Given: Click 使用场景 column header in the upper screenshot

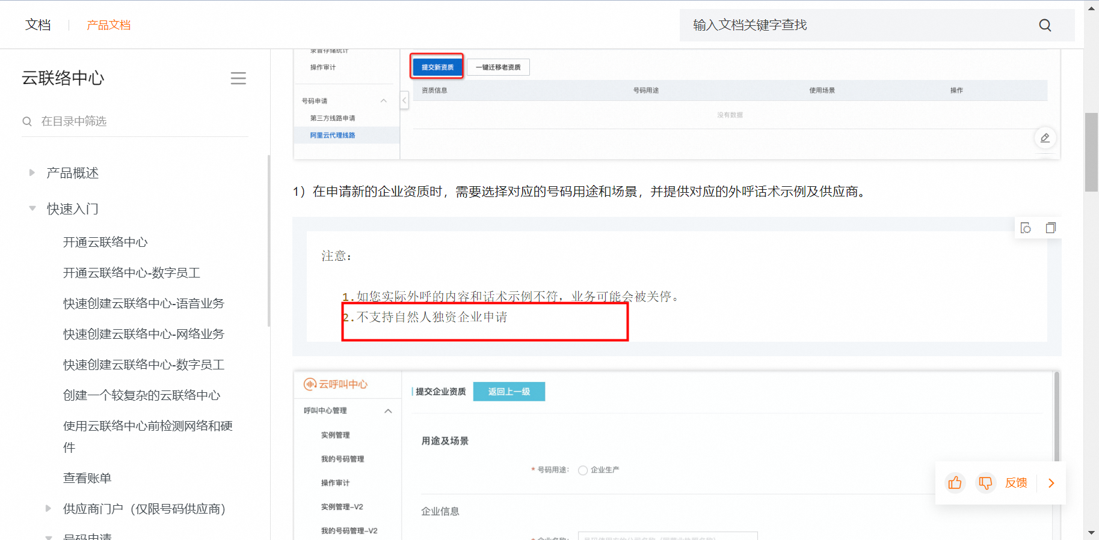Looking at the screenshot, I should point(822,91).
